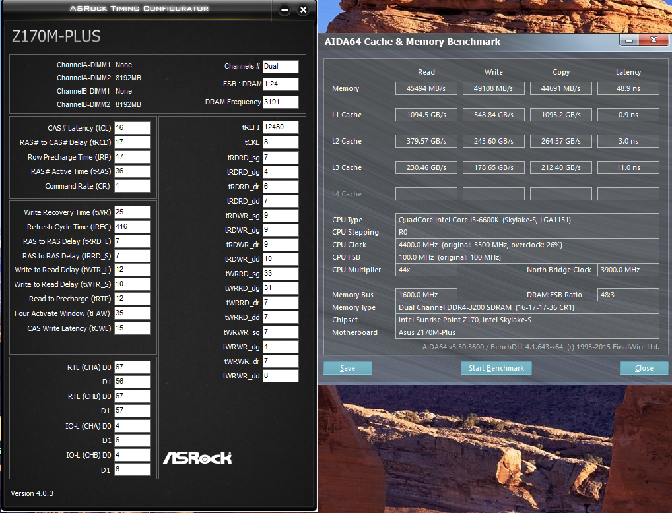The height and width of the screenshot is (513, 672).
Task: Edit Write to Read Delay (tWTR_S) field
Action: tap(132, 284)
